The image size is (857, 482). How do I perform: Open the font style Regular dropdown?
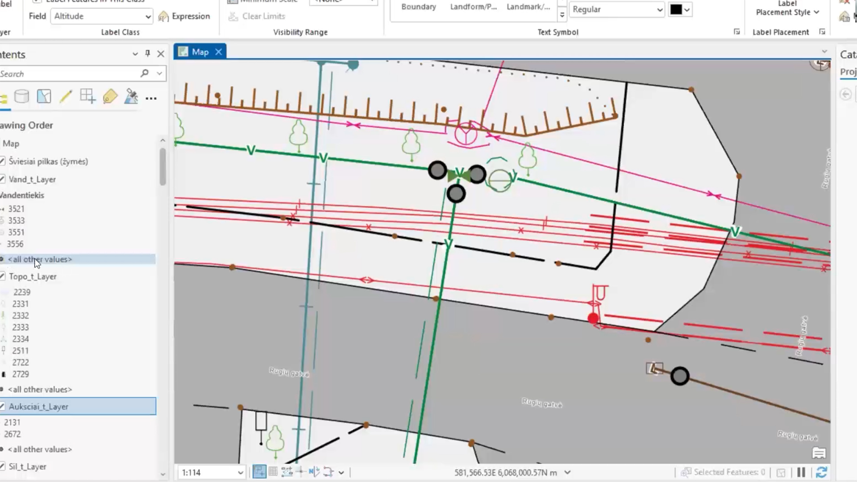617,9
